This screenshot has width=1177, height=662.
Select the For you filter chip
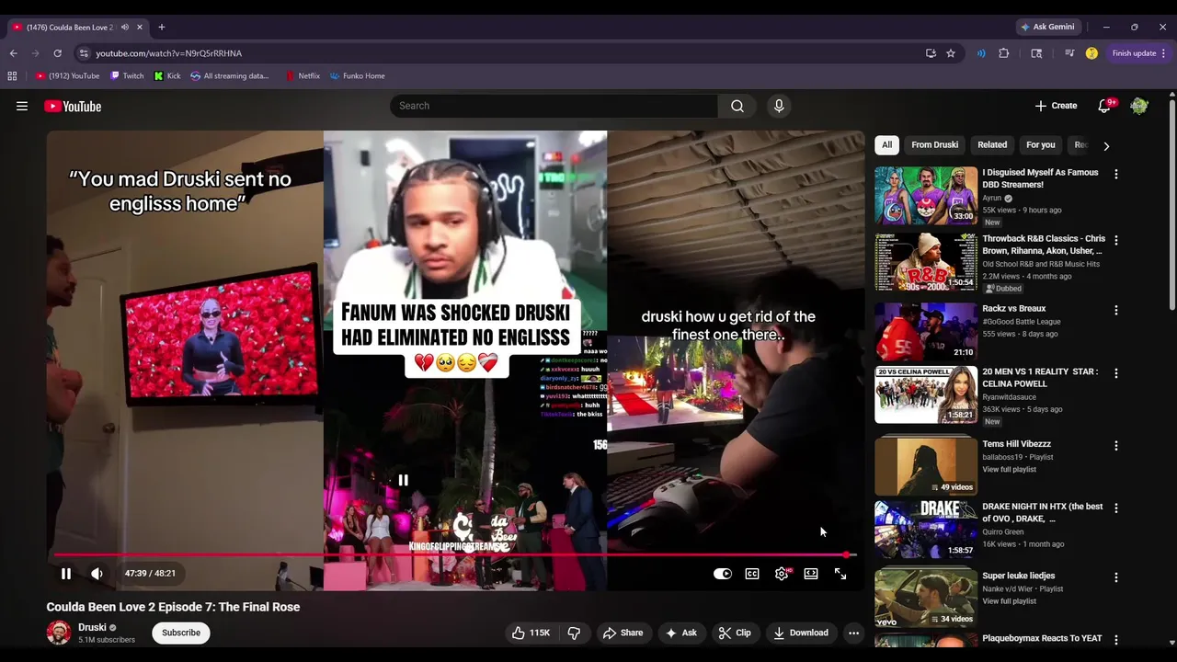click(1041, 144)
